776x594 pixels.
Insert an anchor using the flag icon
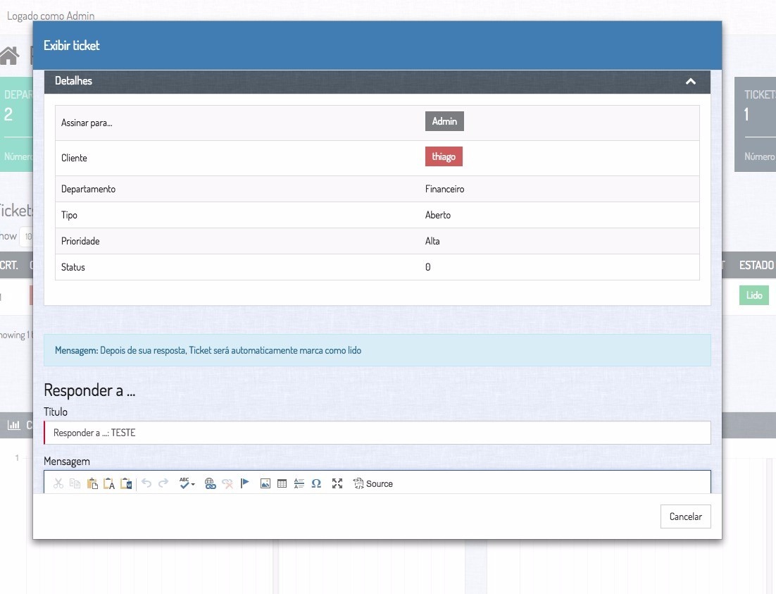coord(245,483)
